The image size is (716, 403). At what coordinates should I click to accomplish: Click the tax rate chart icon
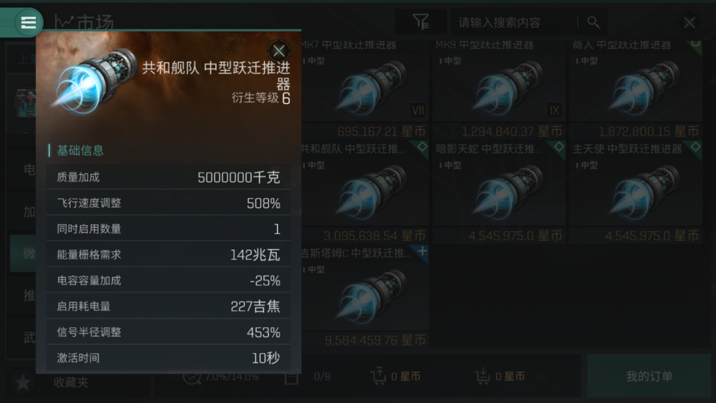[192, 376]
